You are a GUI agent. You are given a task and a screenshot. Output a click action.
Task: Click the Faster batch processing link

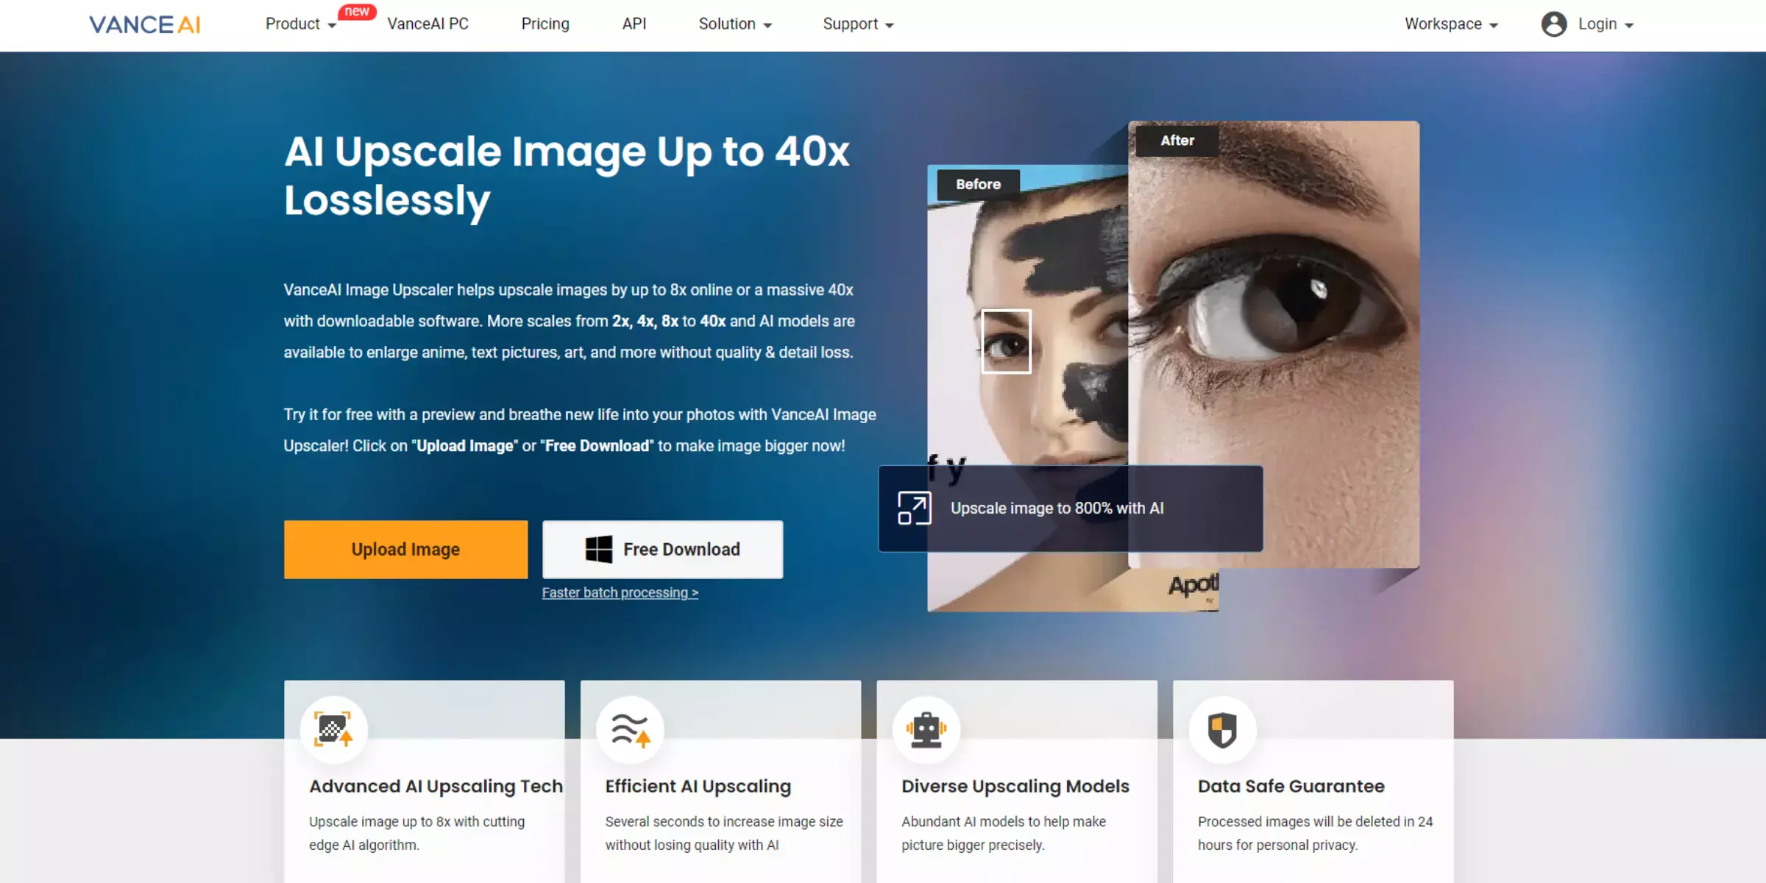coord(620,592)
